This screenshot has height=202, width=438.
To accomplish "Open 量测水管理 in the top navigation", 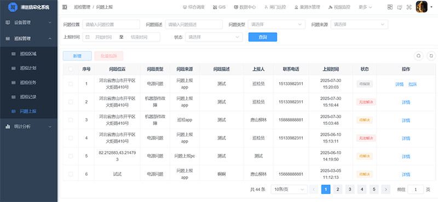I will point(307,7).
